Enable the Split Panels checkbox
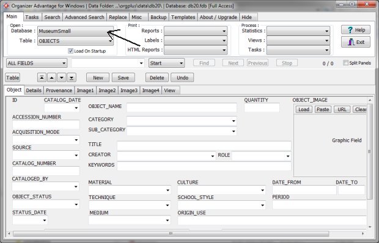 point(345,63)
